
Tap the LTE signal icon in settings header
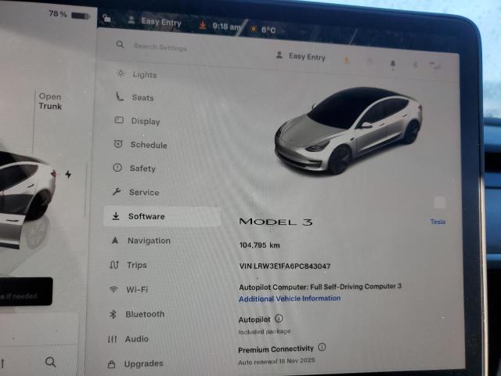pos(435,66)
